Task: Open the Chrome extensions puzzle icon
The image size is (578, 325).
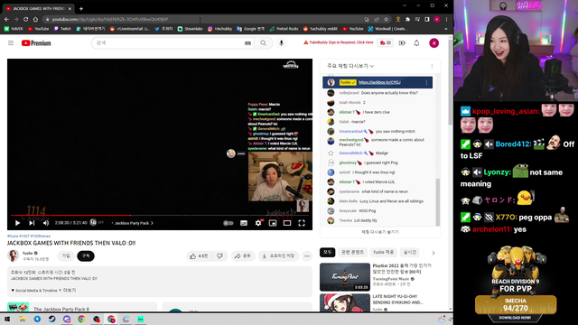Action: [x=407, y=19]
